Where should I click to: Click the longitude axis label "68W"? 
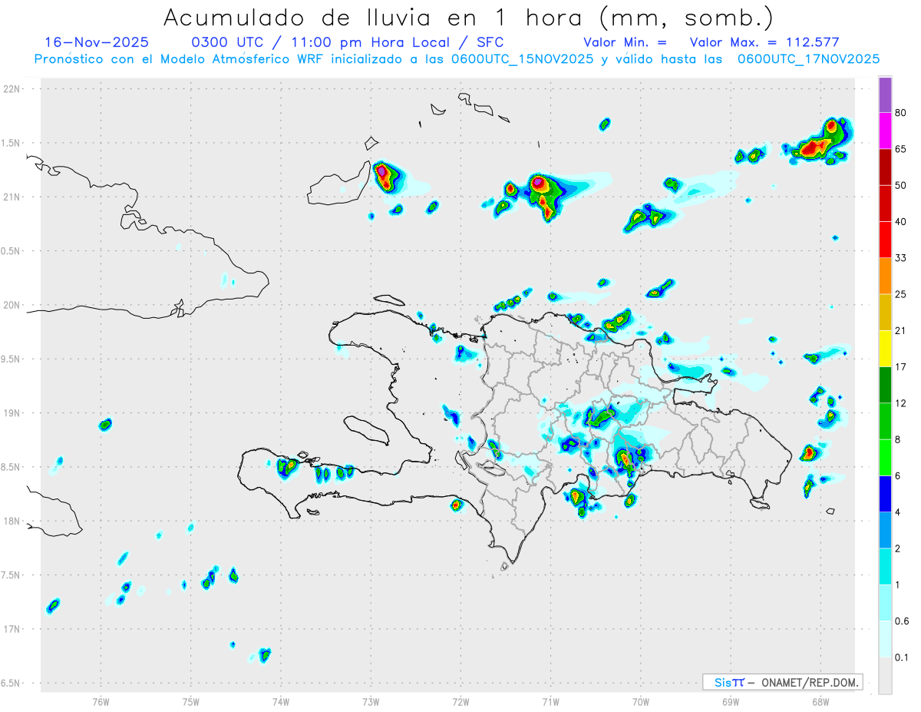(820, 702)
